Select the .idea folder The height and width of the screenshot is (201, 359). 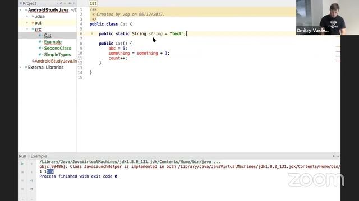pos(40,16)
